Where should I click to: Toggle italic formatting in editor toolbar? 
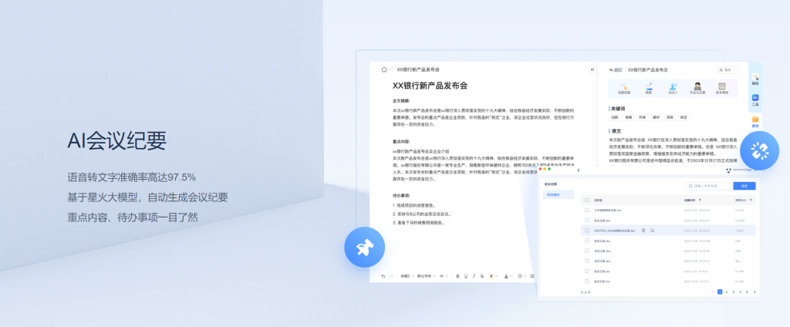(x=474, y=276)
